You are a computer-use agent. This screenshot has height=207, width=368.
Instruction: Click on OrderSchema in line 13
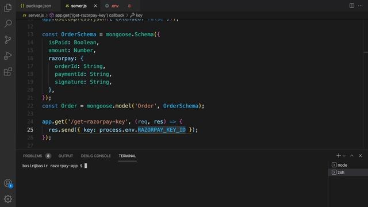78,34
